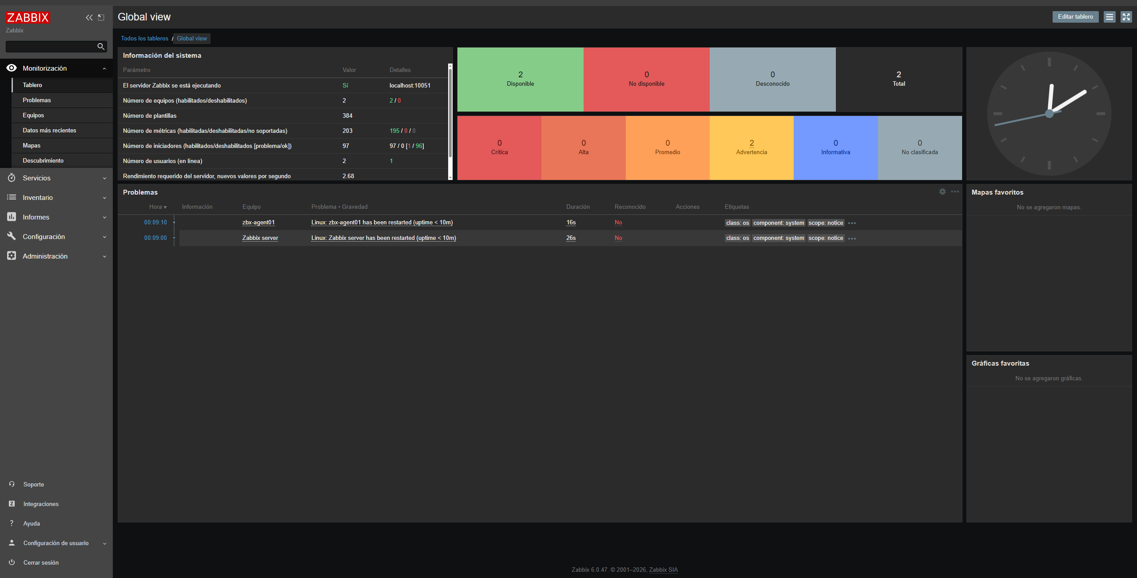Click the Cerrar sesión power icon
Screen dimensions: 1137x578
(12, 562)
